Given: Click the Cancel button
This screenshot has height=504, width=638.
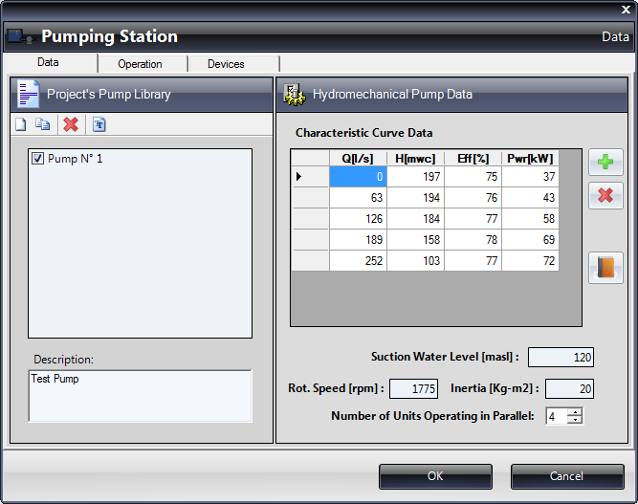Looking at the screenshot, I should pos(566,476).
